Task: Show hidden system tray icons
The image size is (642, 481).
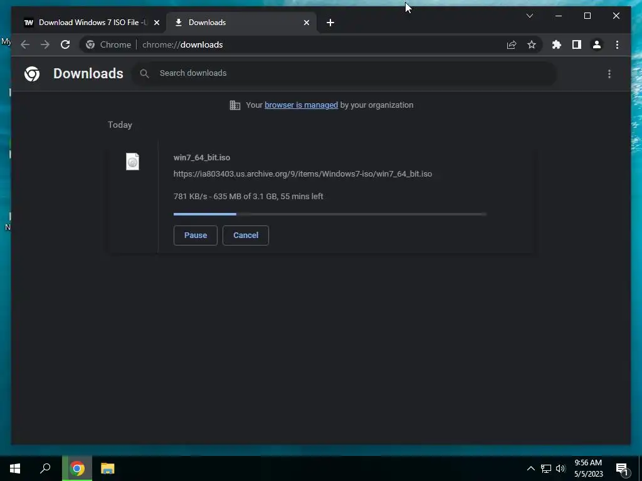Action: (530, 468)
